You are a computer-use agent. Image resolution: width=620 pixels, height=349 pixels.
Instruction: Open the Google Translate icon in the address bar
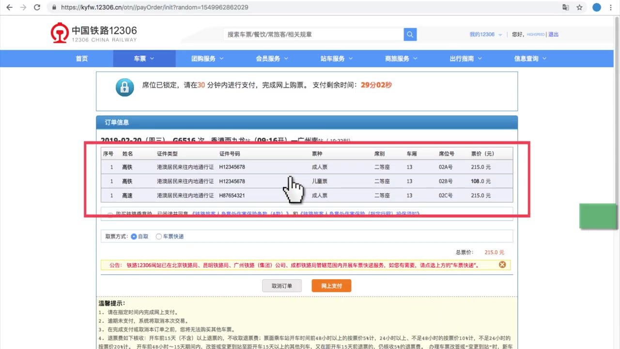(565, 7)
